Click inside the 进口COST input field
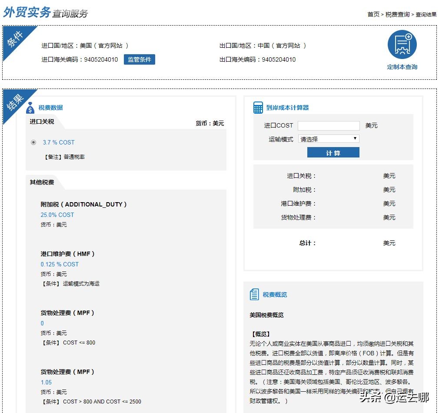 (329, 125)
